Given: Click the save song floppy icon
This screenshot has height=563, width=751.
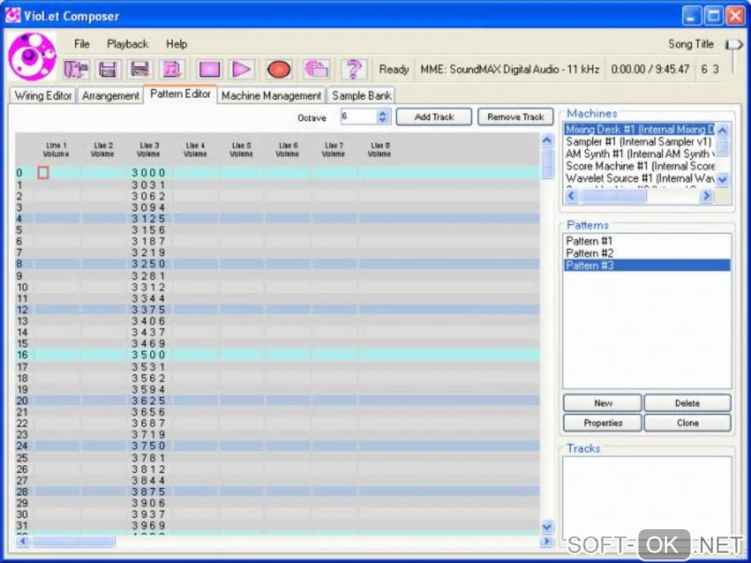Looking at the screenshot, I should pos(107,69).
